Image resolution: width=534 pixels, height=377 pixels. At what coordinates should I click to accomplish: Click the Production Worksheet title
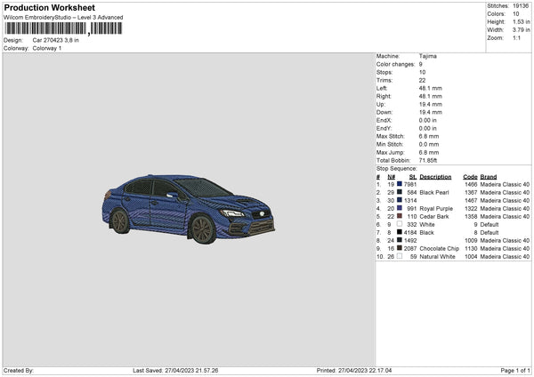49,8
